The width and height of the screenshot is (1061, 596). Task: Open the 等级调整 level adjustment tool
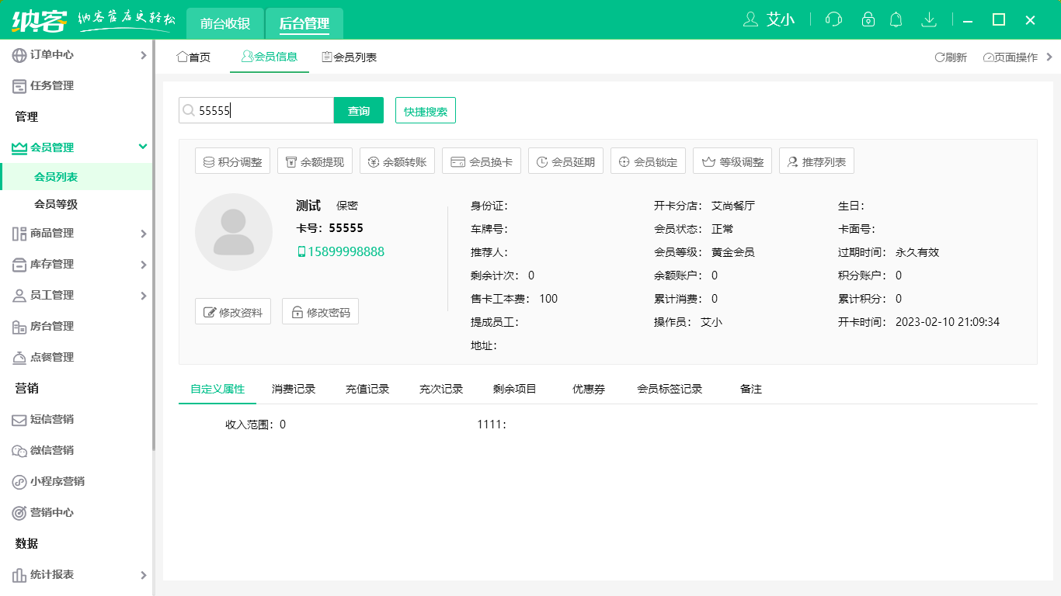pos(732,161)
